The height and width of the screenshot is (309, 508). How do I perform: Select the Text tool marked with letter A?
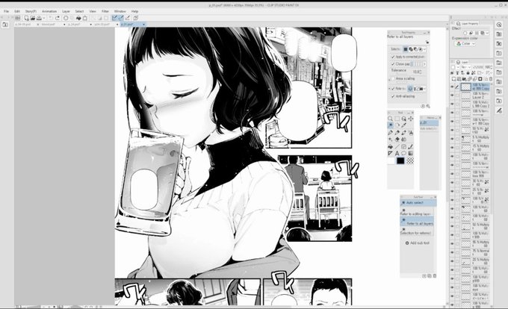[x=397, y=153]
